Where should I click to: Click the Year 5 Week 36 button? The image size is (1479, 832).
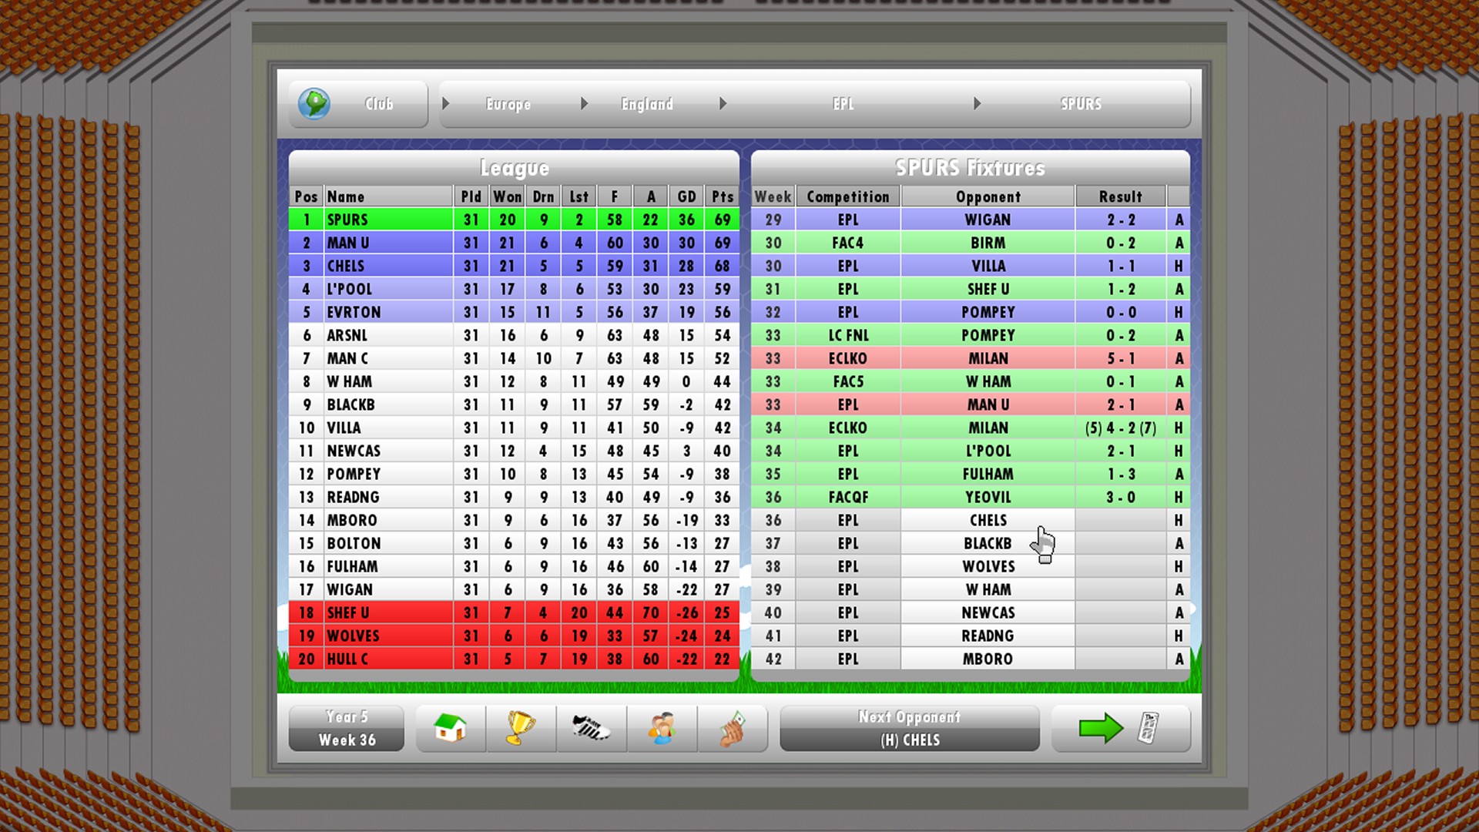[346, 728]
